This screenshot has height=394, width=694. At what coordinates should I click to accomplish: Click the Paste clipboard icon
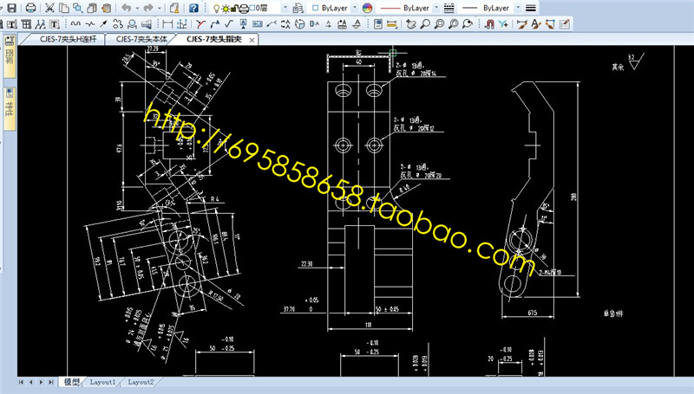(92, 8)
